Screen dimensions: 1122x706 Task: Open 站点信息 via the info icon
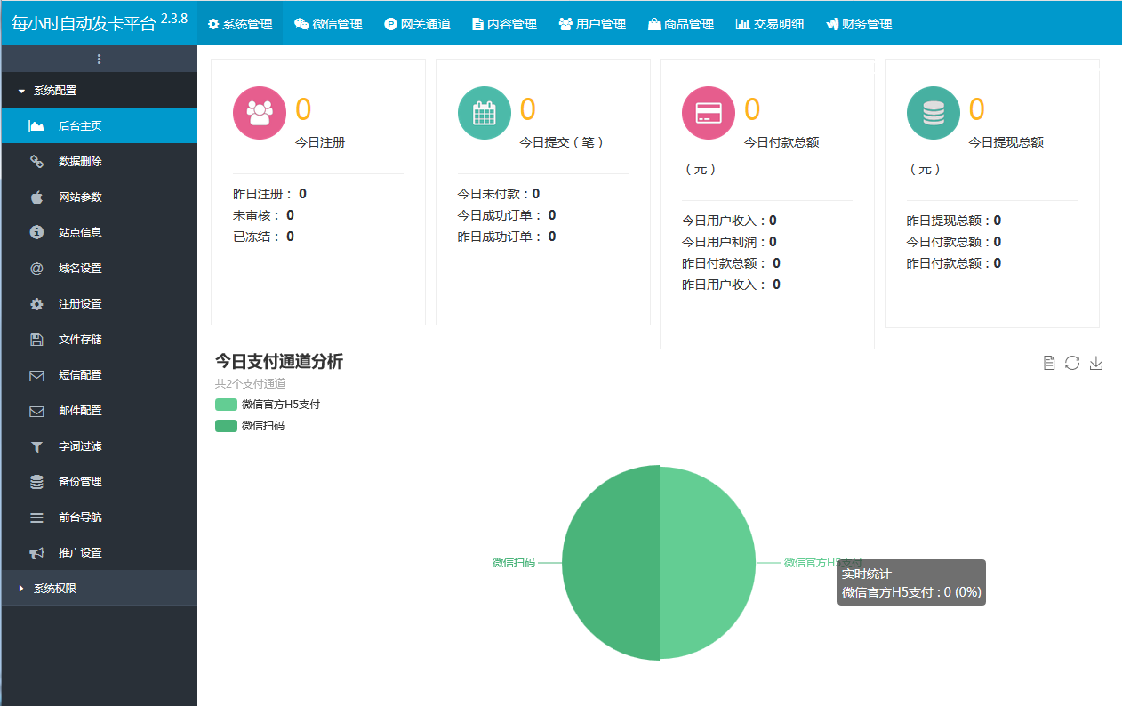pyautogui.click(x=35, y=232)
